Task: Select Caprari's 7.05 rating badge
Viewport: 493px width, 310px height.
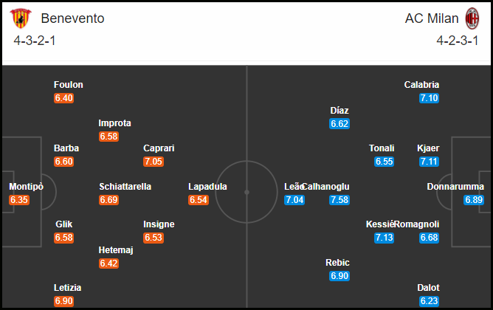Action: (x=154, y=162)
